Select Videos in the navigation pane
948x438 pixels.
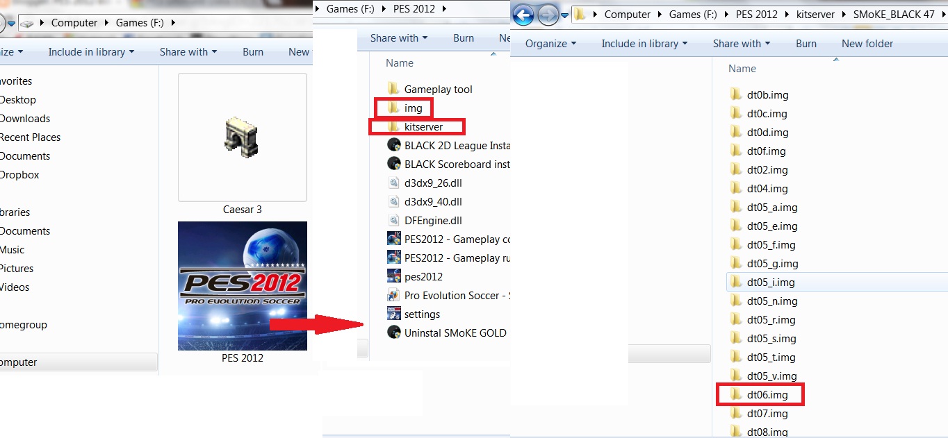pos(15,287)
